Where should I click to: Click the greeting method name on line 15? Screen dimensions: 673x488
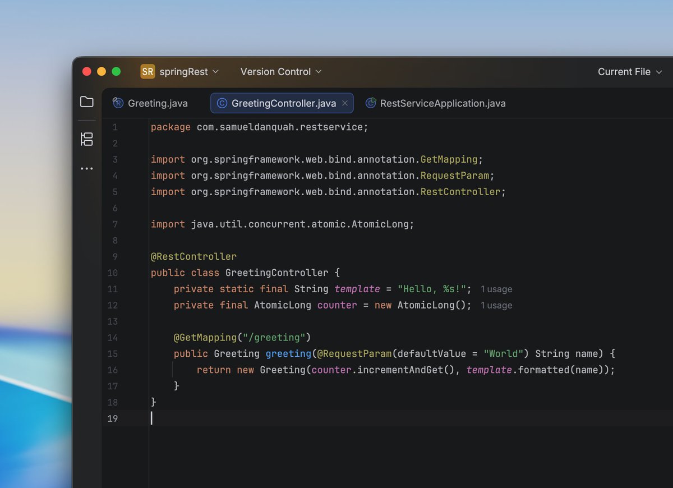click(x=288, y=354)
